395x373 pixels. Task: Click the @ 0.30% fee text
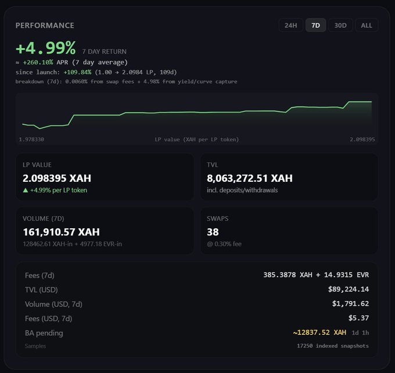(224, 244)
